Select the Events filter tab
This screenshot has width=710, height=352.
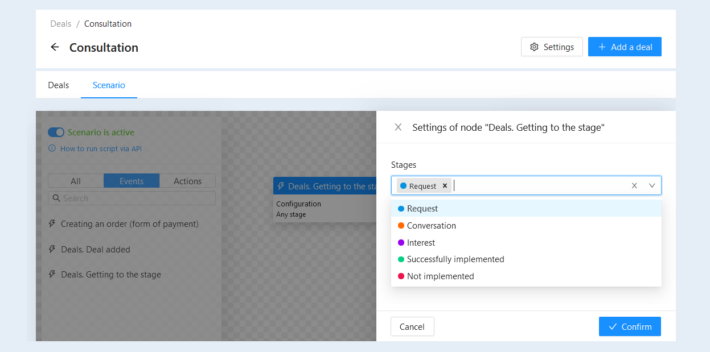pyautogui.click(x=132, y=181)
